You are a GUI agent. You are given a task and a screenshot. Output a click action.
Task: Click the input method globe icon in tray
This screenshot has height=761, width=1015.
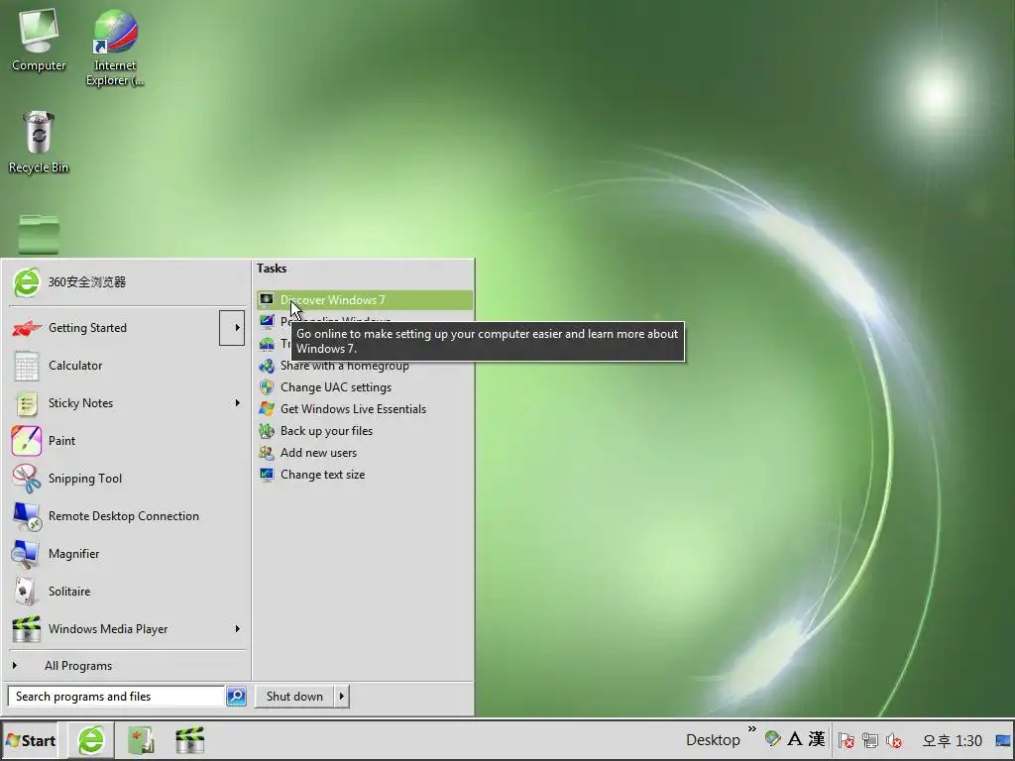(772, 739)
